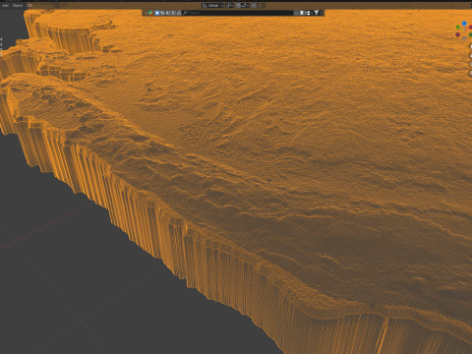Image resolution: width=472 pixels, height=354 pixels.
Task: Open the pivot point selector dropdown
Action: point(229,6)
